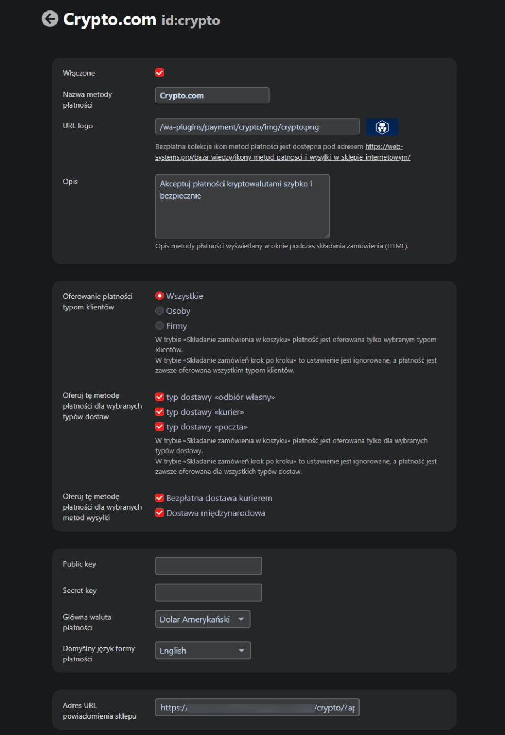Click the Secret key input field

pyautogui.click(x=209, y=592)
